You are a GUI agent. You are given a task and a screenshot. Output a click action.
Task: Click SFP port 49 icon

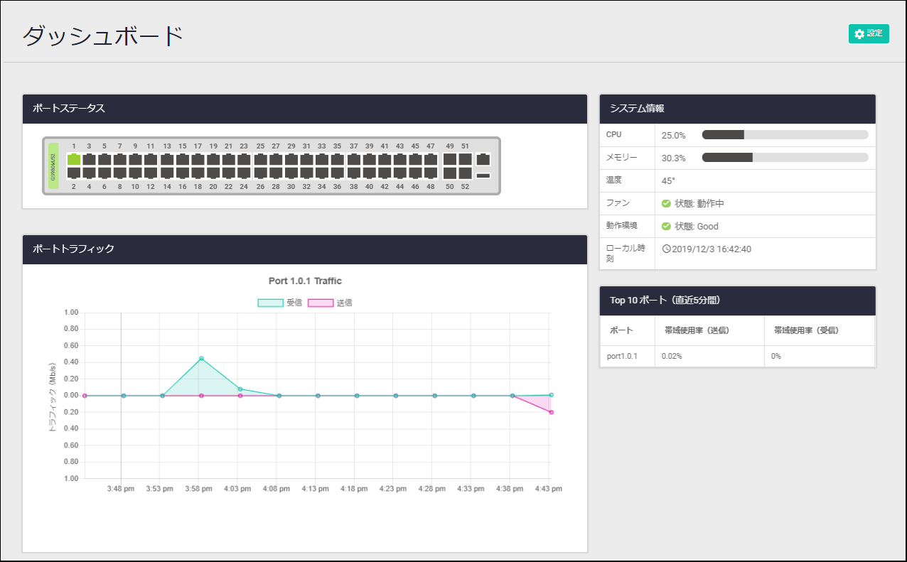(x=450, y=160)
